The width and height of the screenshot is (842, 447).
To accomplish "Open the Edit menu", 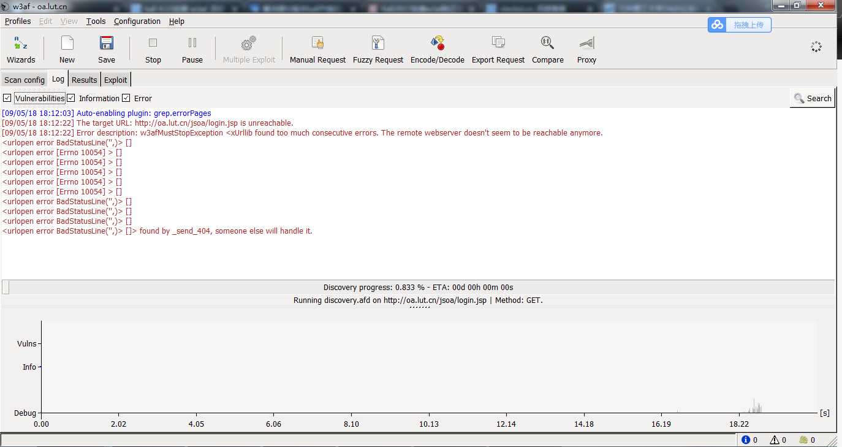I will (x=46, y=21).
